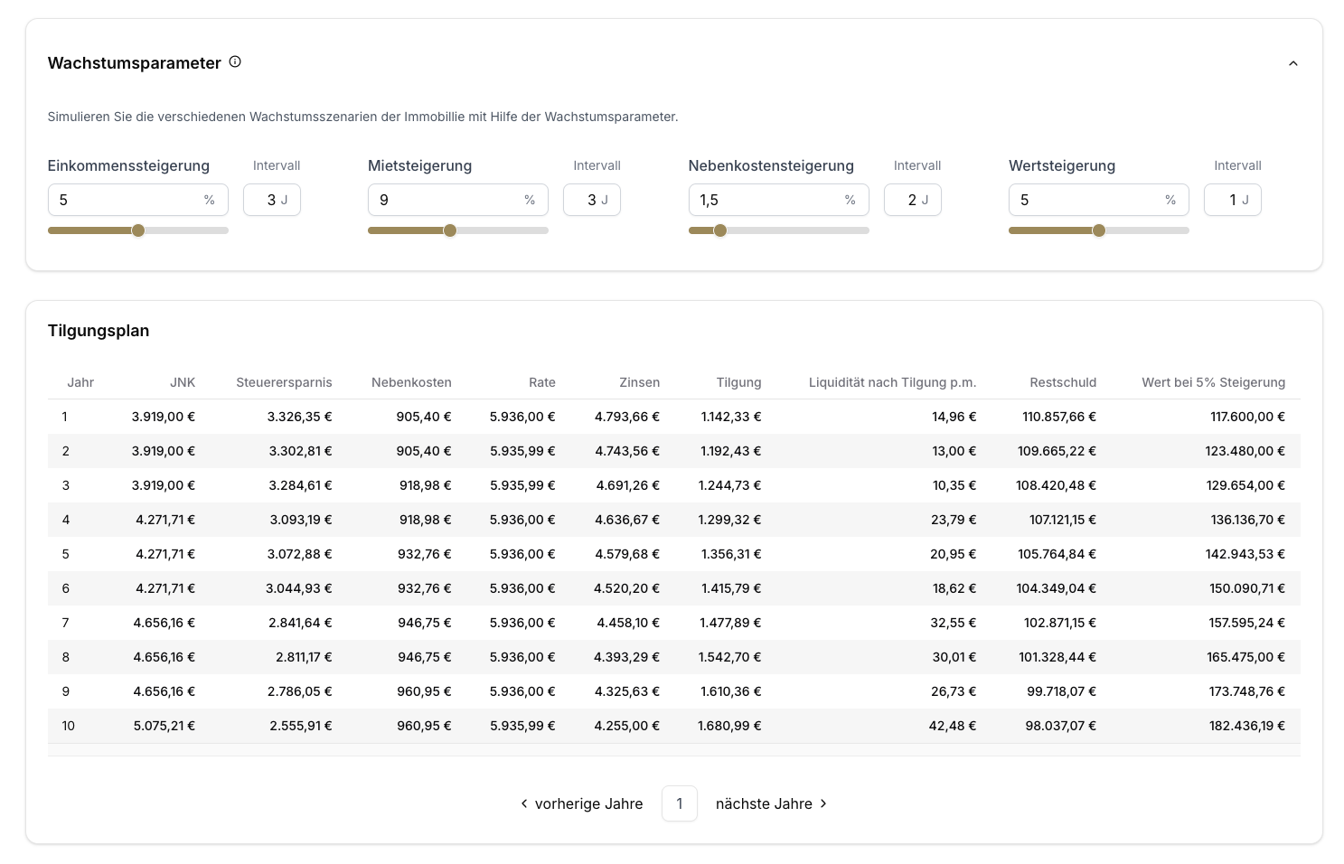This screenshot has height=864, width=1344.
Task: Click the Steuerersparnis column header
Action: tap(284, 382)
